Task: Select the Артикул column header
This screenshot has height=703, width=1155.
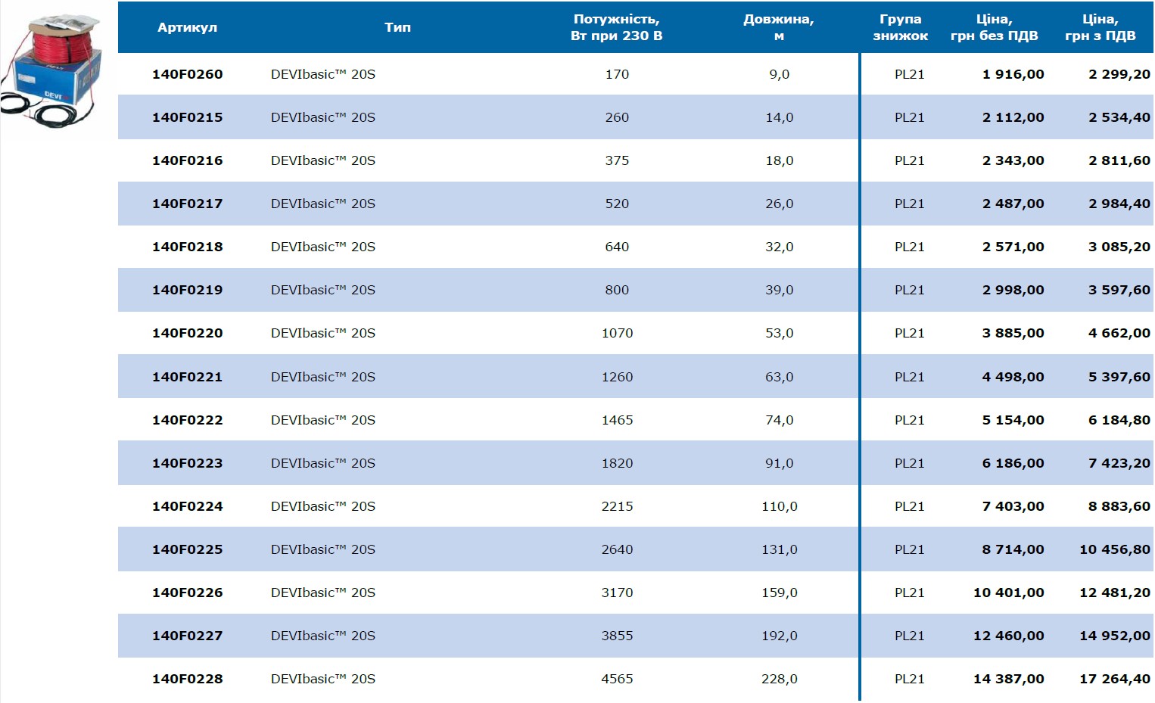Action: 187,27
